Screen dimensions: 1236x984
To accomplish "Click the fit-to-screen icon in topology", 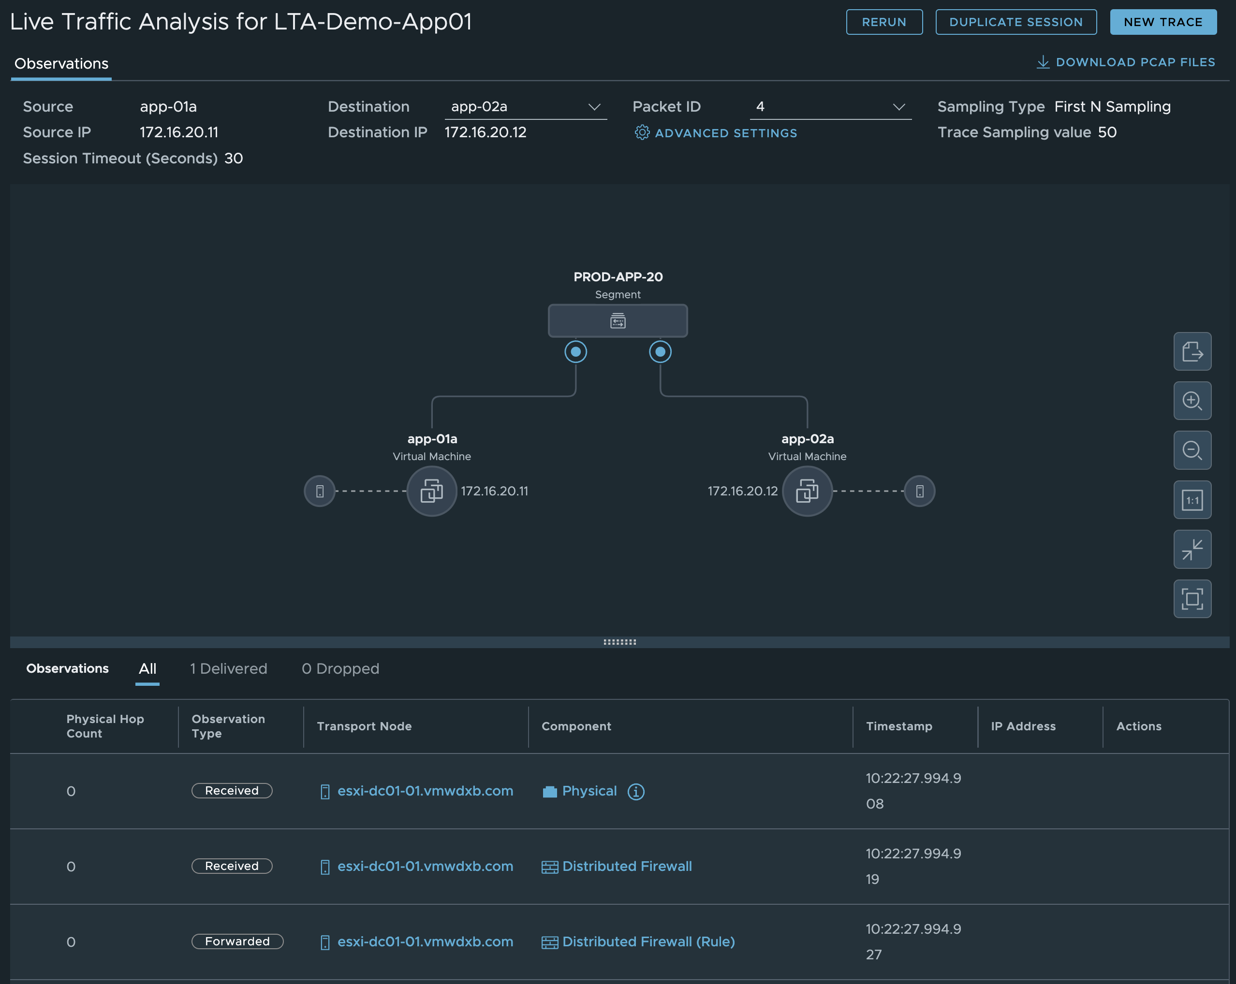I will tap(1192, 599).
